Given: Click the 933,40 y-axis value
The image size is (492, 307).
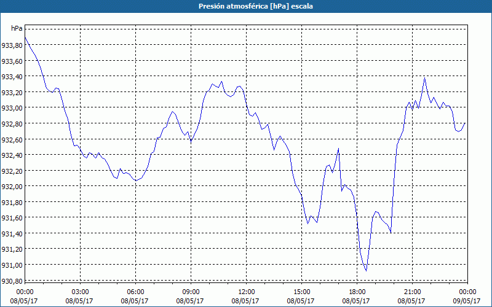Looking at the screenshot, I should coord(12,77).
